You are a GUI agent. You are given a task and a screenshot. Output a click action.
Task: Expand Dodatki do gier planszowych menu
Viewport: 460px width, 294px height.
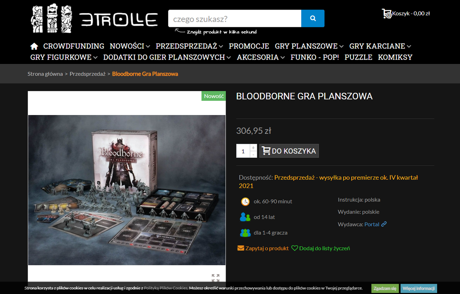167,57
